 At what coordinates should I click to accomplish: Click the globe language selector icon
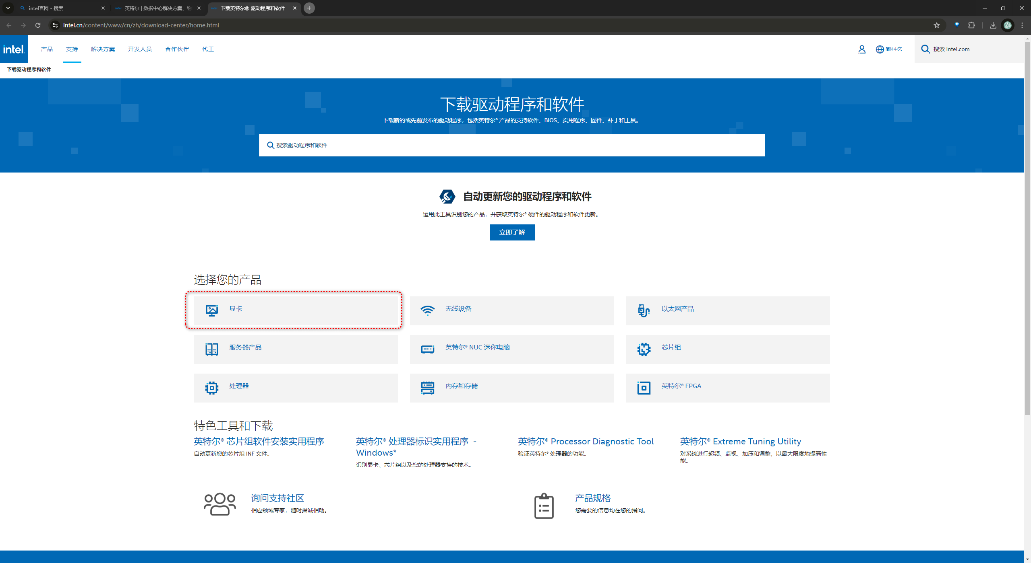tap(880, 49)
